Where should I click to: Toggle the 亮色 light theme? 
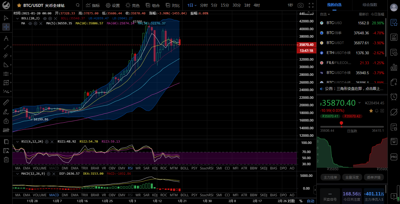pos(132,5)
